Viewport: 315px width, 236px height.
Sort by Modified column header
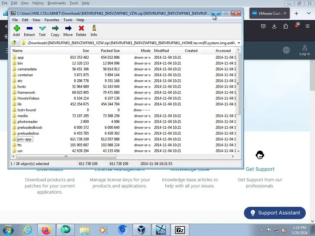[167, 51]
